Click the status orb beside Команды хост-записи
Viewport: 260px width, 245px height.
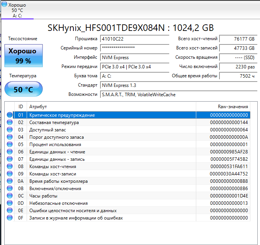pos(10,174)
